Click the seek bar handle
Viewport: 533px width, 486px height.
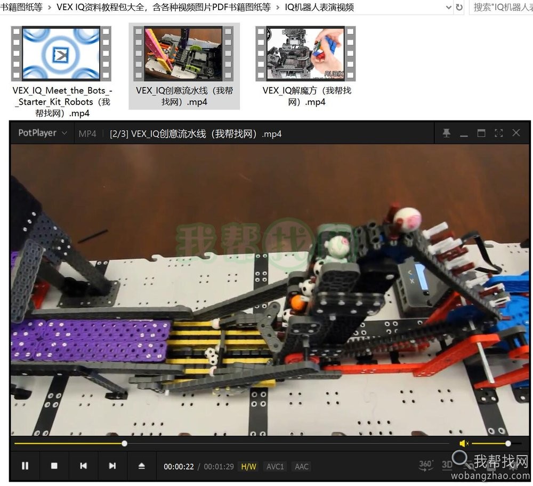click(124, 443)
